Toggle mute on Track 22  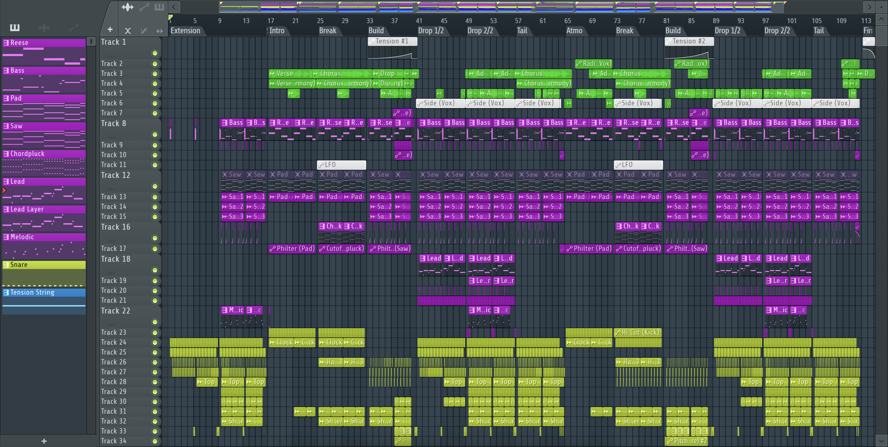pos(155,322)
